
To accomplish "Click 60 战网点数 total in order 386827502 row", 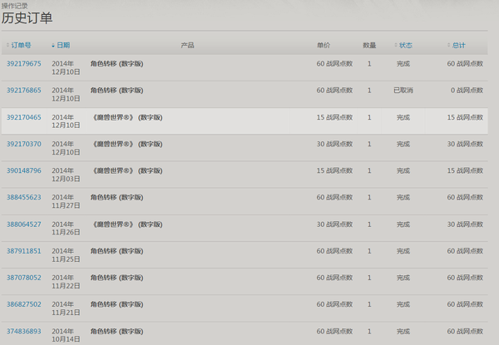I will (465, 304).
